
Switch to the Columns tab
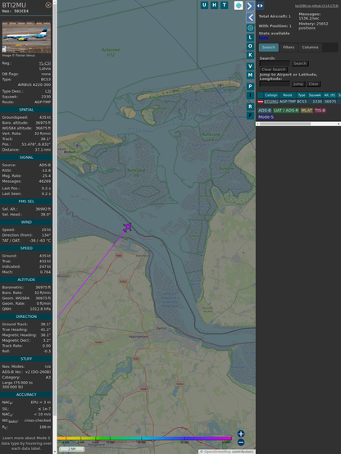[310, 48]
